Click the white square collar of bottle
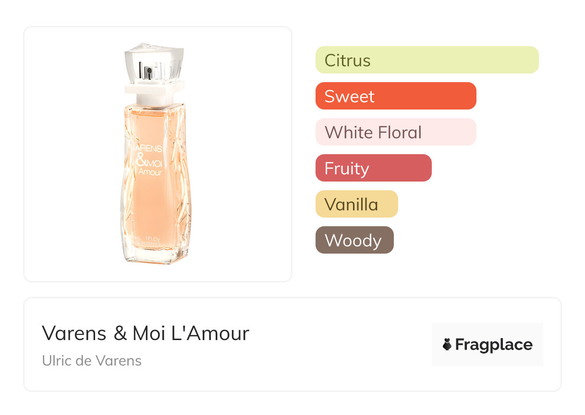This screenshot has height=415, width=585. tap(154, 88)
